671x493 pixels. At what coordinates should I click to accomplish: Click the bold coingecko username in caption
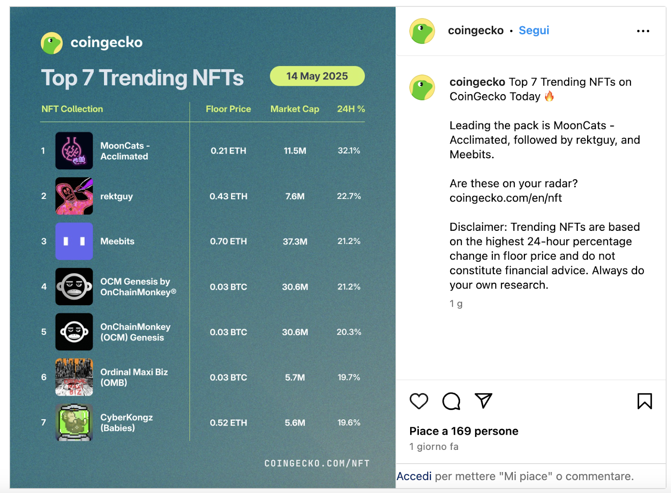click(x=477, y=82)
